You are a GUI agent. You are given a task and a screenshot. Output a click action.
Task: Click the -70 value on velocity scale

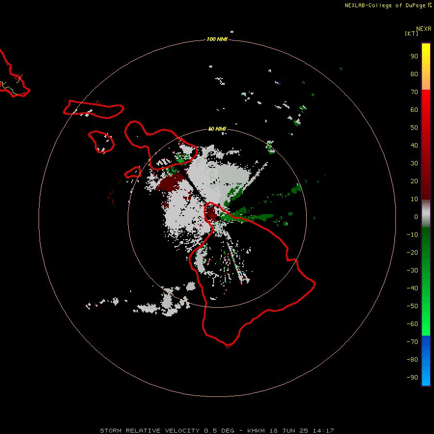[x=412, y=342]
